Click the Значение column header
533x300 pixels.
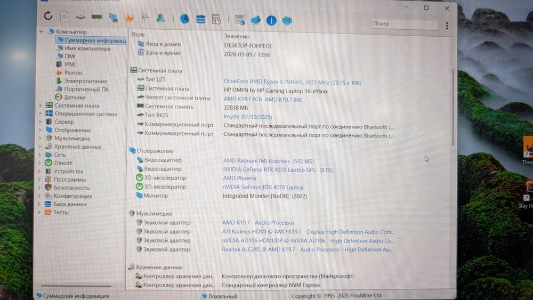tap(237, 36)
